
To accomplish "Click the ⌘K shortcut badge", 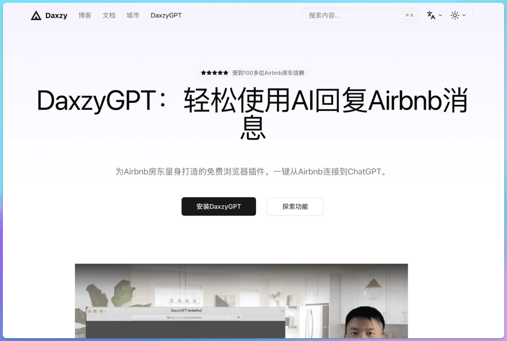I will pyautogui.click(x=409, y=15).
